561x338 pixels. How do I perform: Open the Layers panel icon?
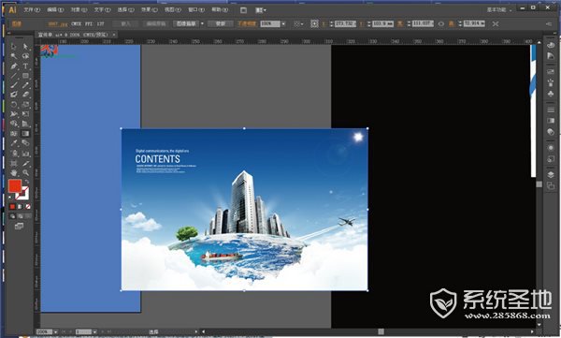(x=551, y=174)
